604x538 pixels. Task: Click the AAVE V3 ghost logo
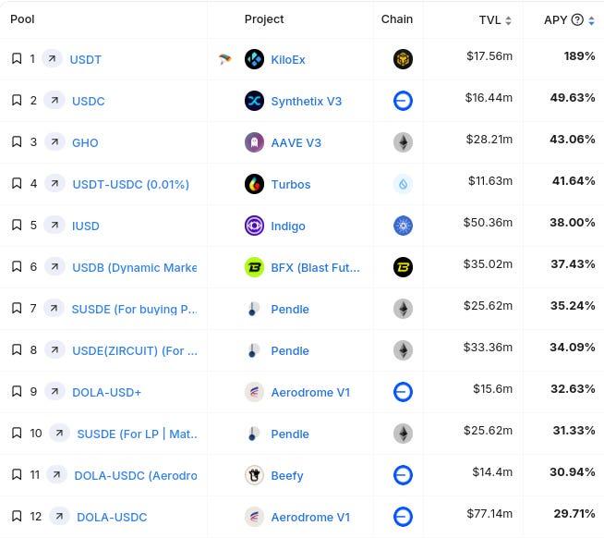pyautogui.click(x=254, y=142)
